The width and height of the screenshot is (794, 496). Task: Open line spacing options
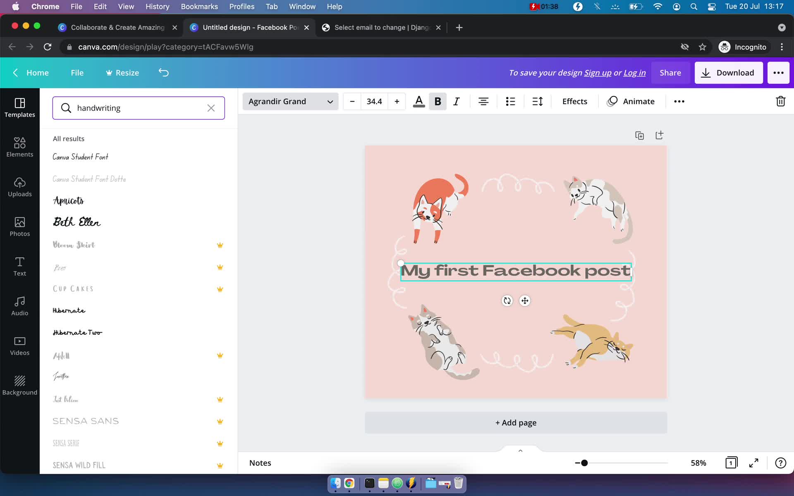538,101
